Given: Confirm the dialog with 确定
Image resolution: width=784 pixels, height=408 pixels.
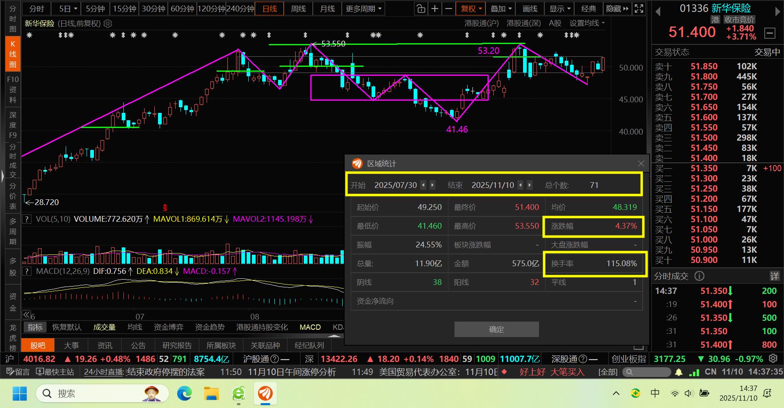Looking at the screenshot, I should coord(497,329).
